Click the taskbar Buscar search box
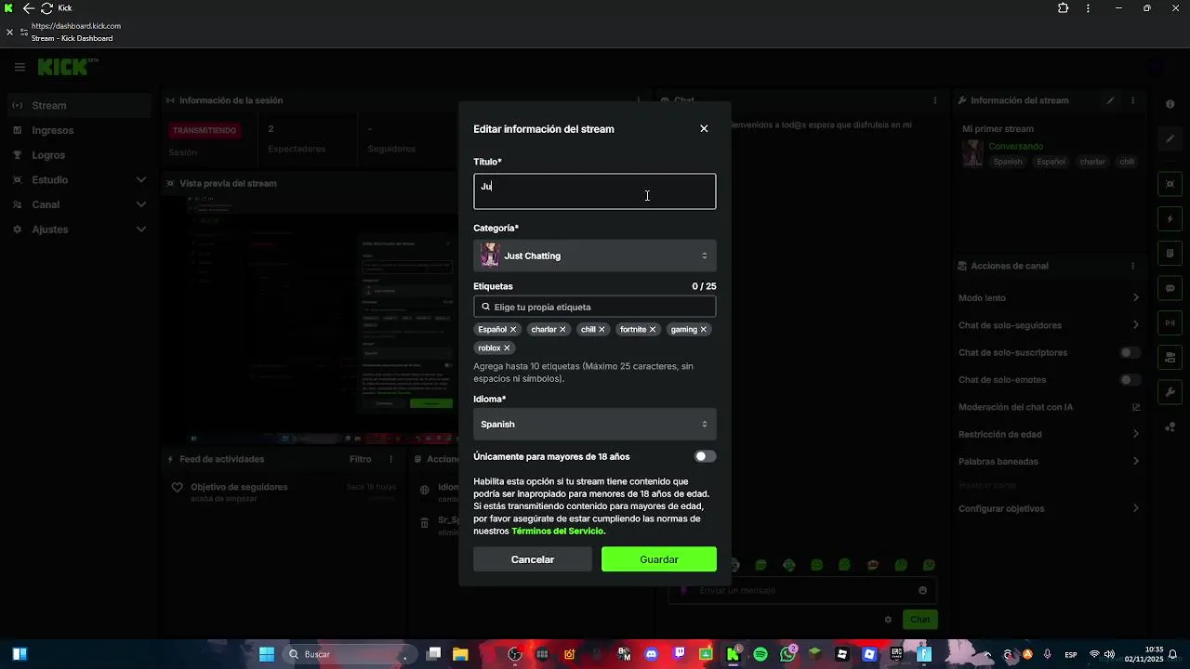This screenshot has height=669, width=1190. [x=349, y=655]
